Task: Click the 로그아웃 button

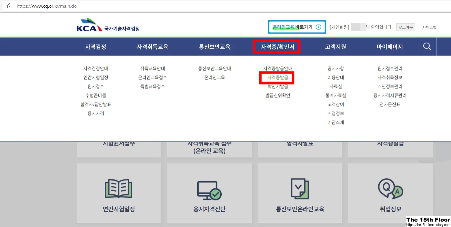Action: (x=406, y=27)
